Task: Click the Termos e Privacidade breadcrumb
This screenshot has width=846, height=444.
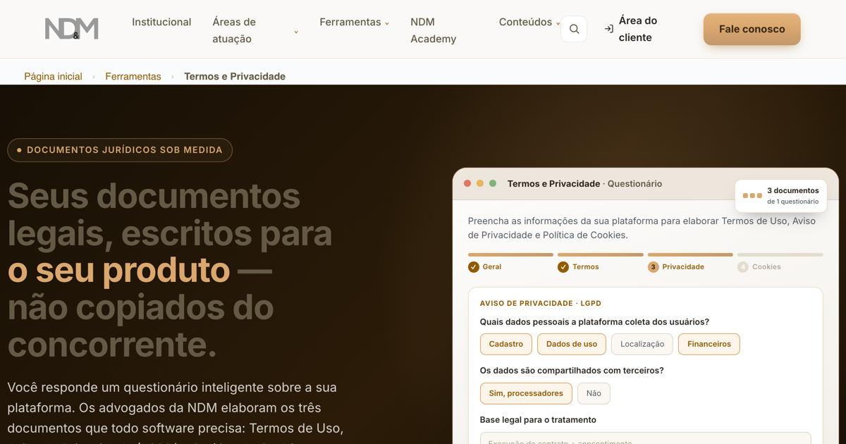Action: point(235,76)
